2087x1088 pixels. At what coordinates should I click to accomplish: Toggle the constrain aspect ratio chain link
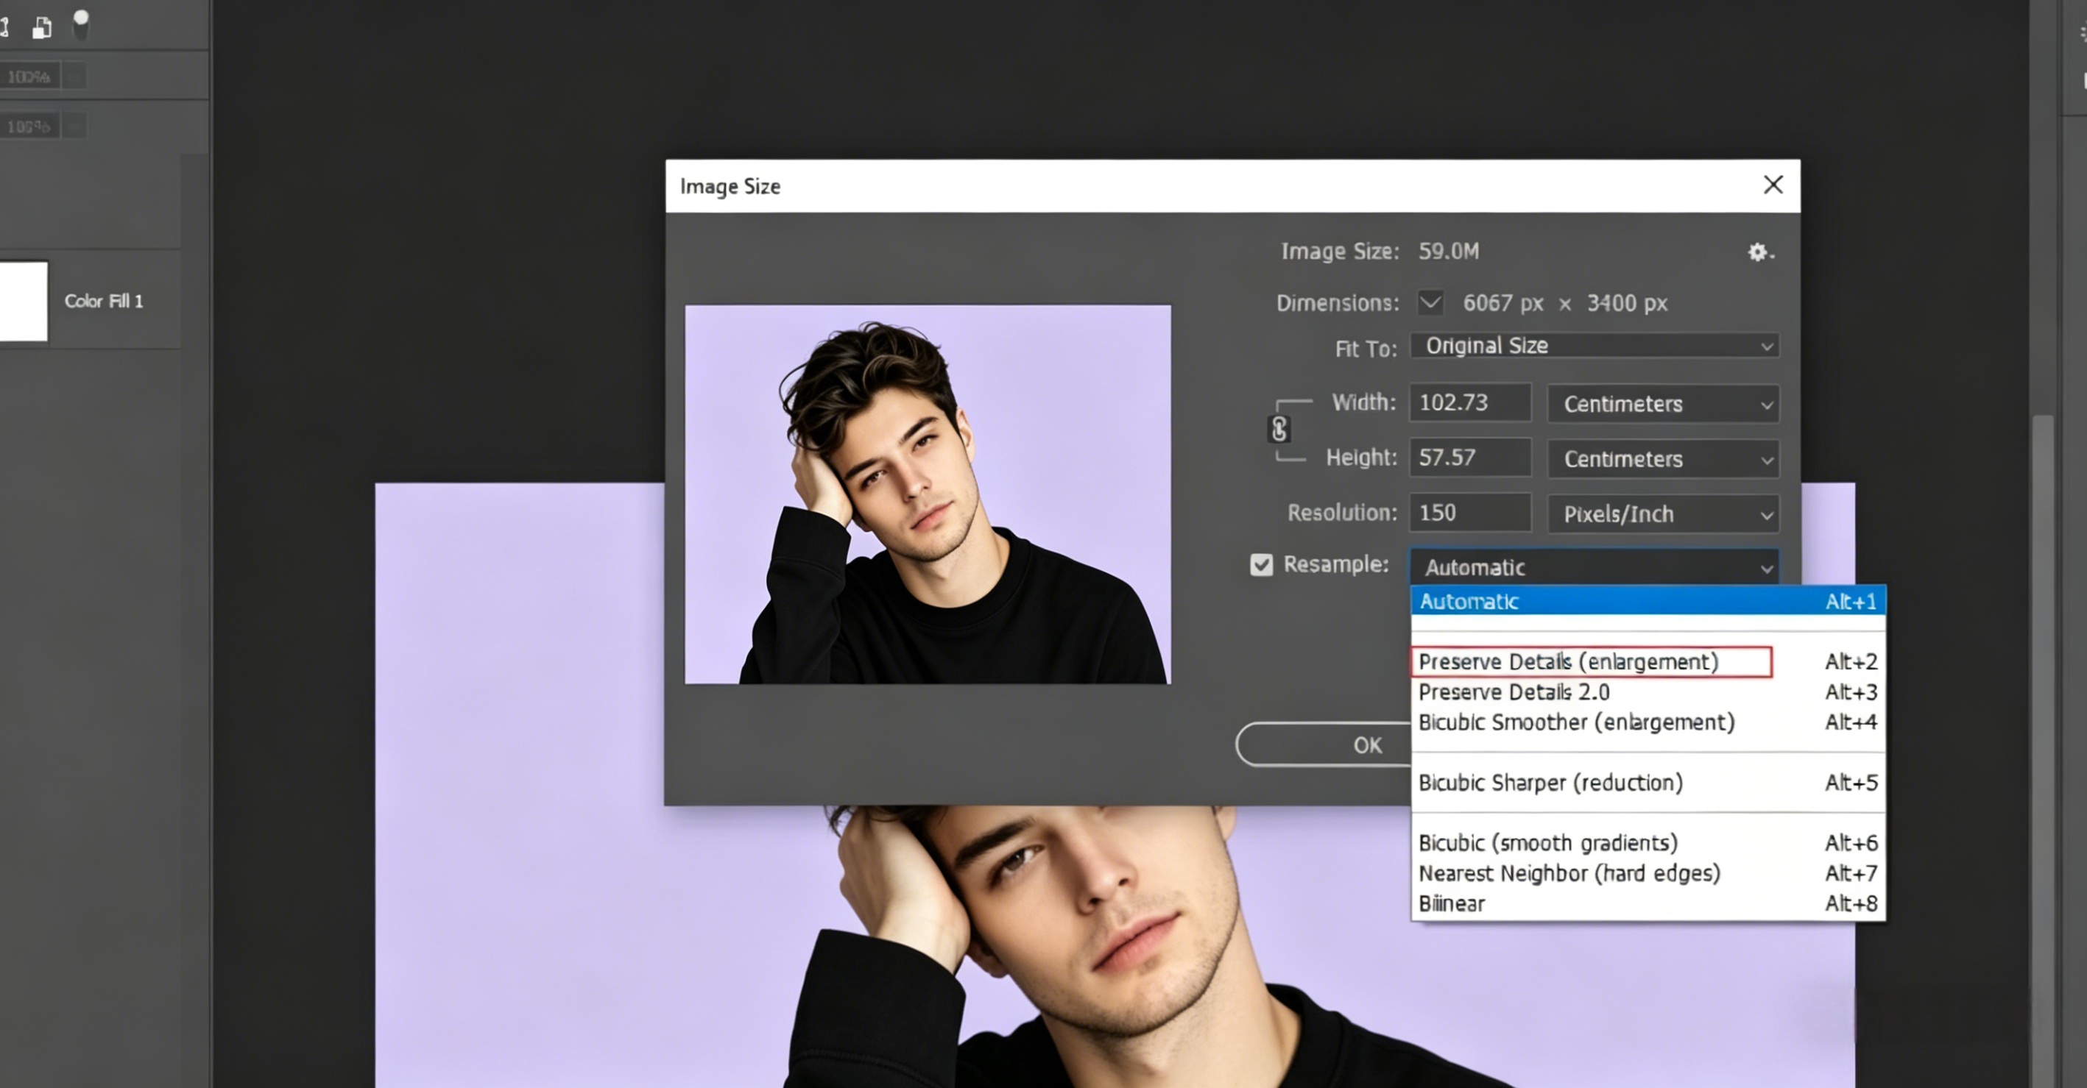(x=1279, y=429)
